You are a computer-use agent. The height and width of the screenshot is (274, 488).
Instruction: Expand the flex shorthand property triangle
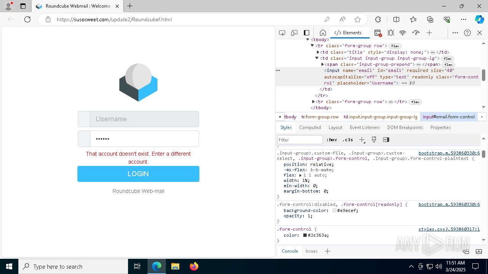click(x=300, y=175)
